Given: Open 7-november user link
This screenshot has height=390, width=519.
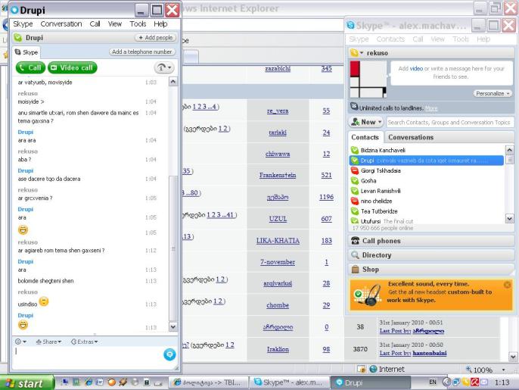Looking at the screenshot, I should 278,262.
